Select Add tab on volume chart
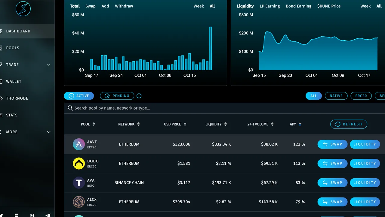385x217 pixels. point(105,6)
